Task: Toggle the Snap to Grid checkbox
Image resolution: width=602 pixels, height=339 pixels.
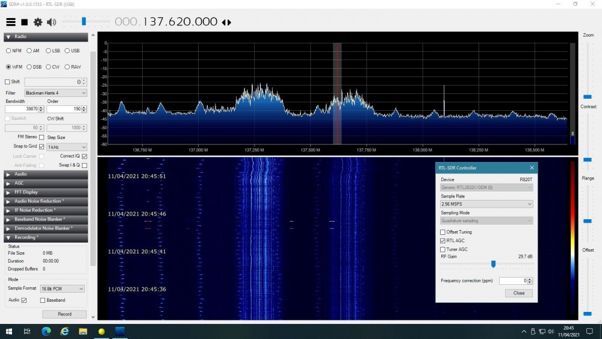Action: (42, 146)
